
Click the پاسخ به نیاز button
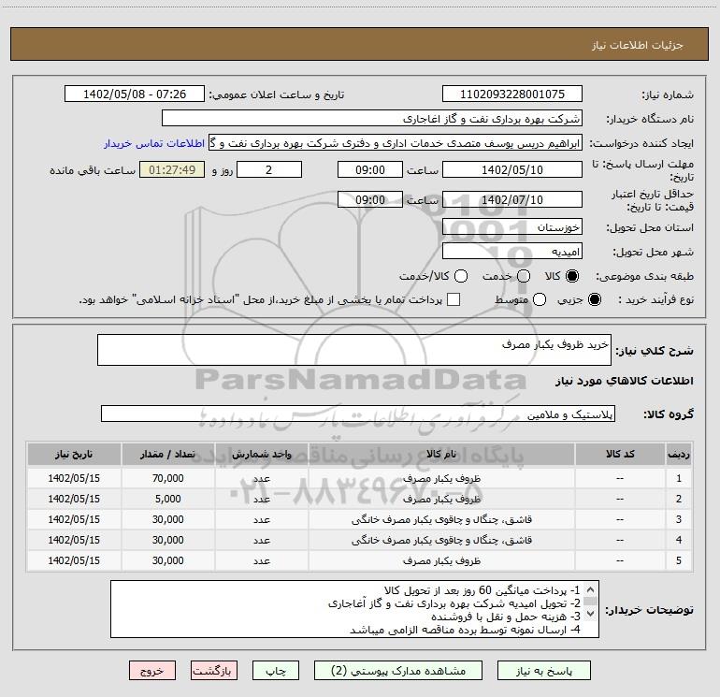(x=544, y=671)
